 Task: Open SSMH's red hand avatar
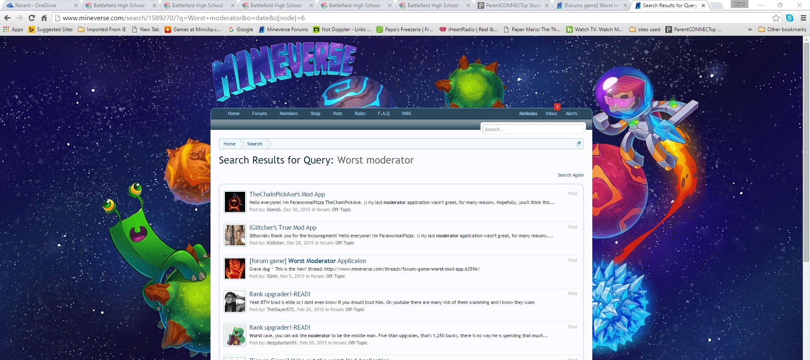pyautogui.click(x=235, y=269)
